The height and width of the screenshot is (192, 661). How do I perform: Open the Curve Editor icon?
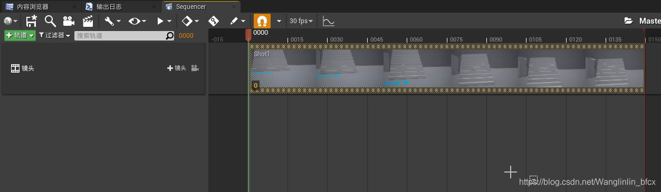click(x=328, y=21)
